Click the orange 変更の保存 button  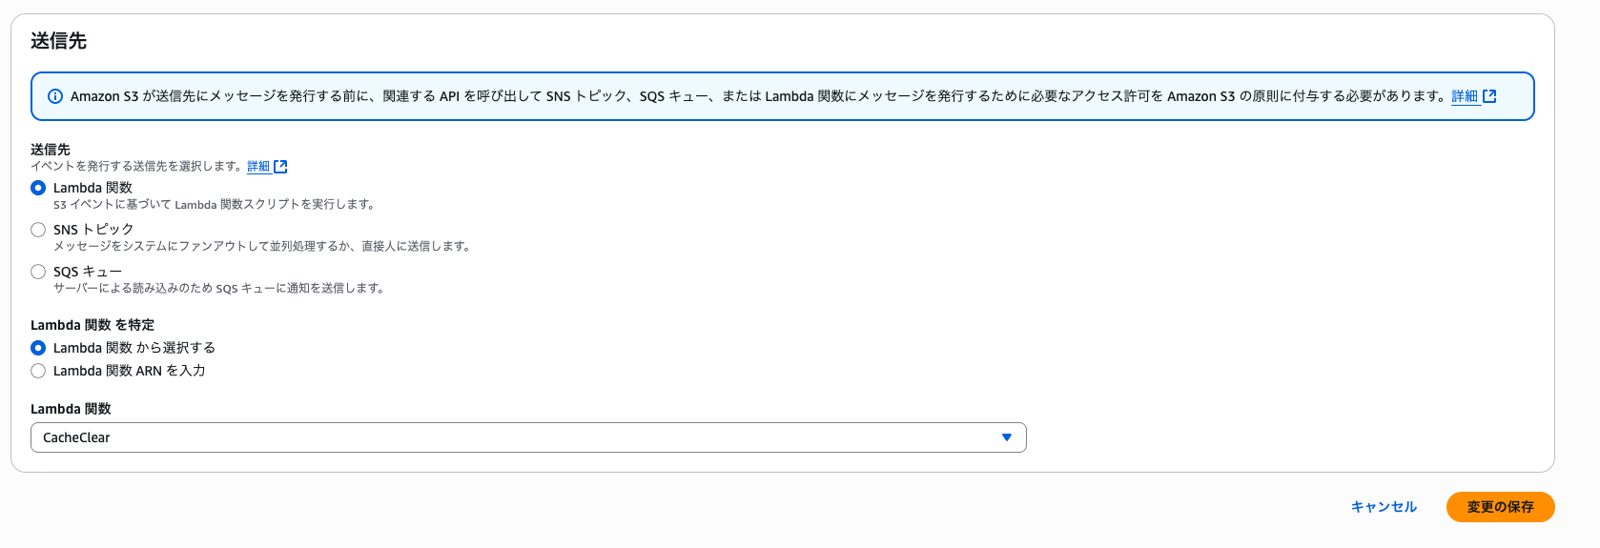(x=1500, y=507)
